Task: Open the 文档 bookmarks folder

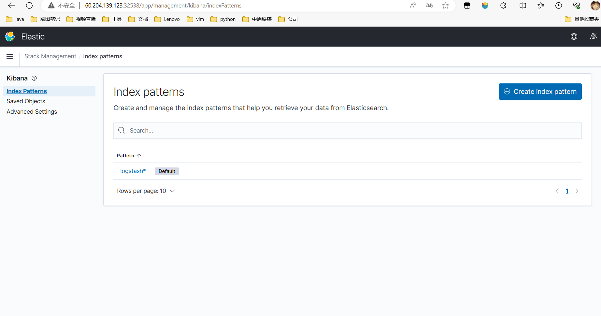Action: [138, 19]
